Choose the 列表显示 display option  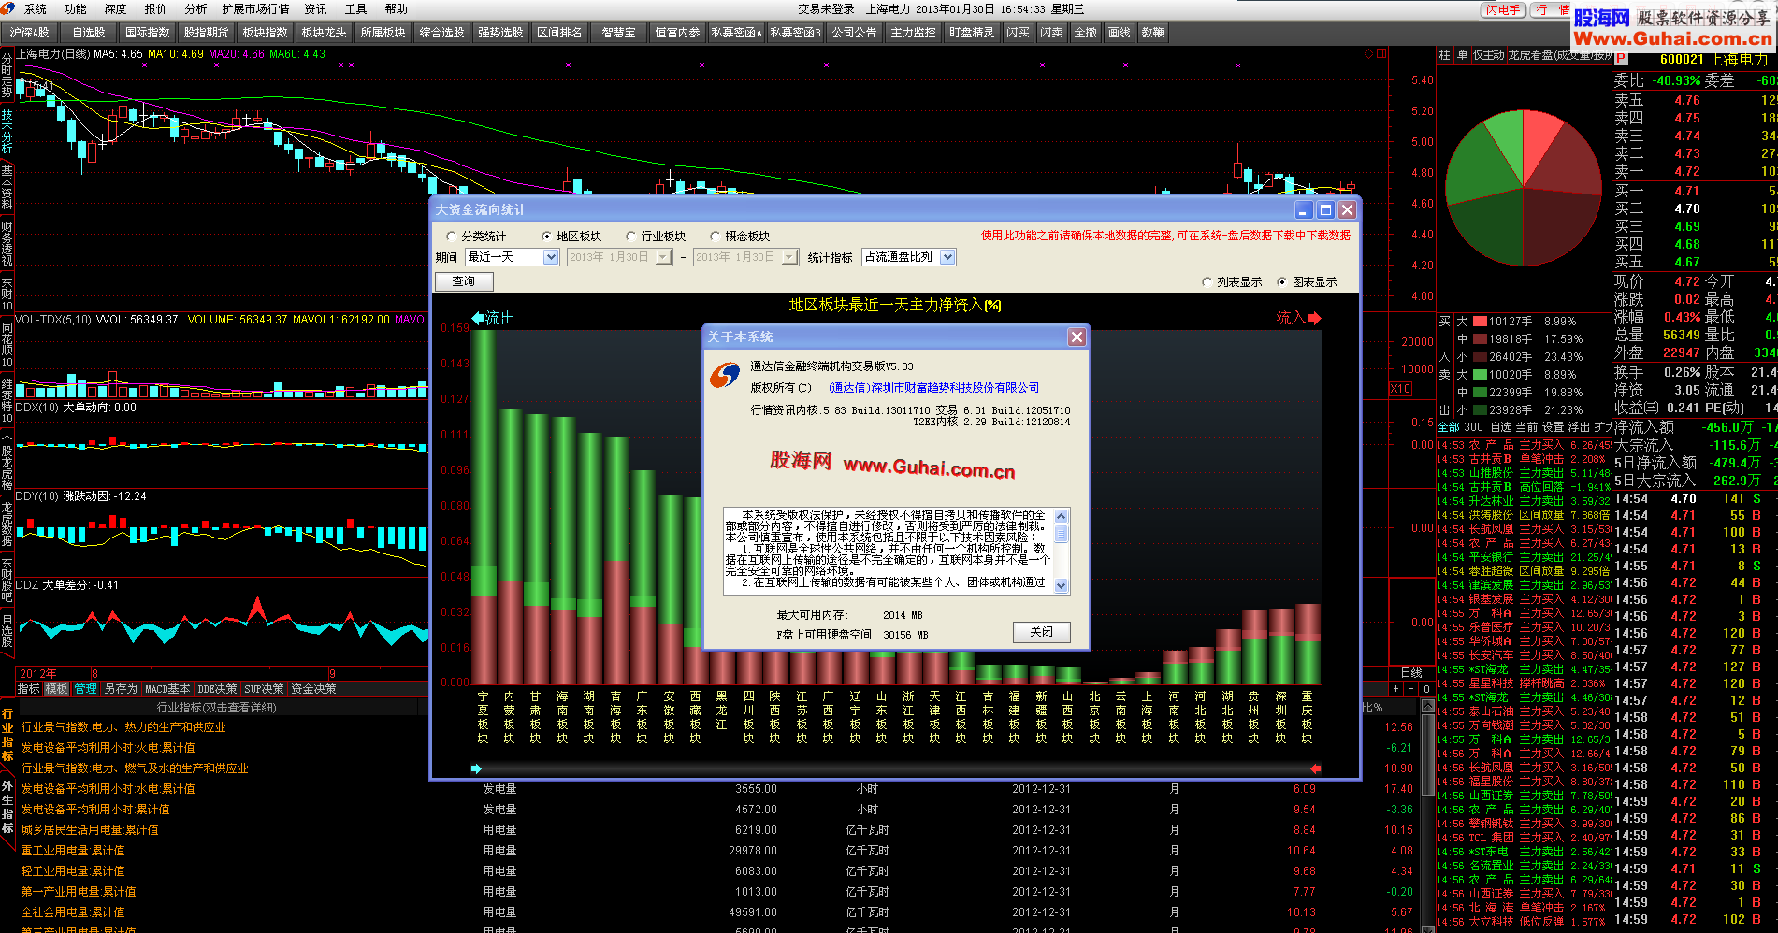1207,282
